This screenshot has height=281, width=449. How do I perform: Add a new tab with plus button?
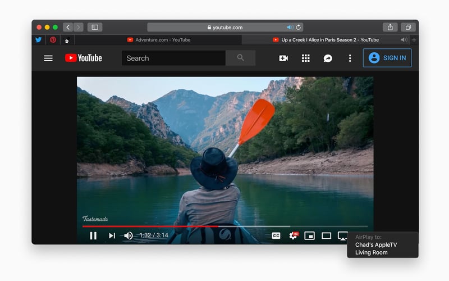coord(414,40)
